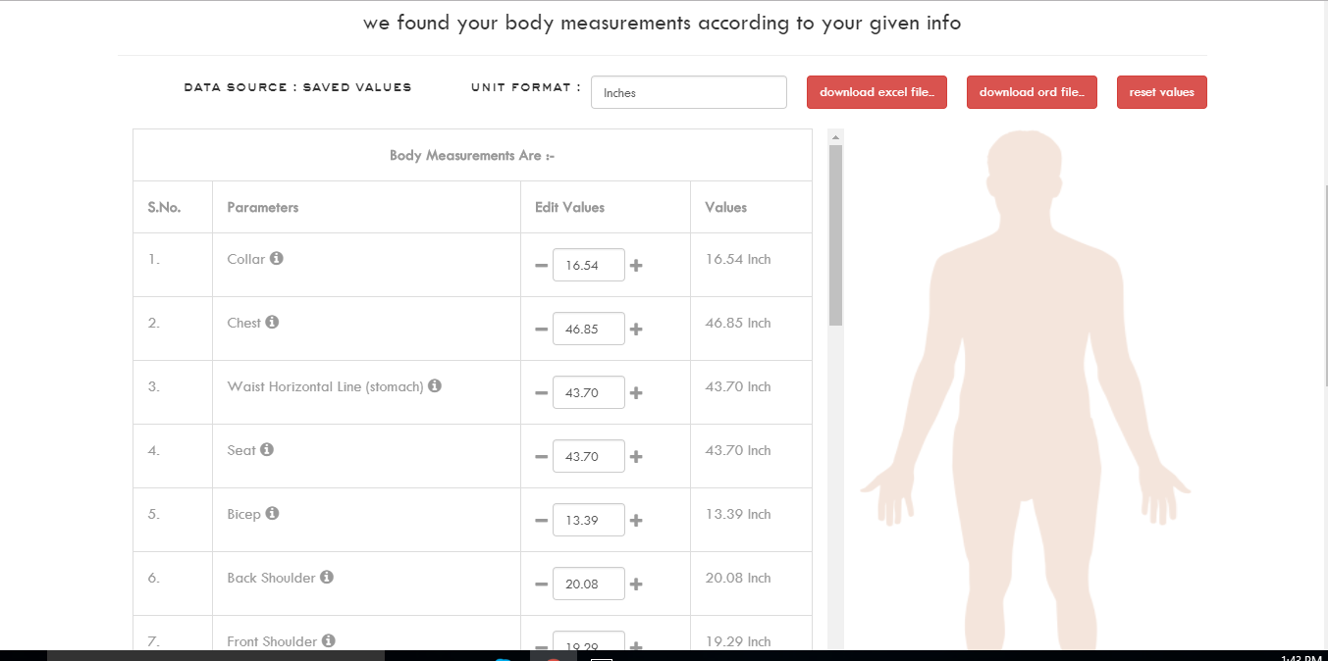Open info icon for Waist Horizontal Line
This screenshot has width=1328, height=661.
(x=434, y=386)
